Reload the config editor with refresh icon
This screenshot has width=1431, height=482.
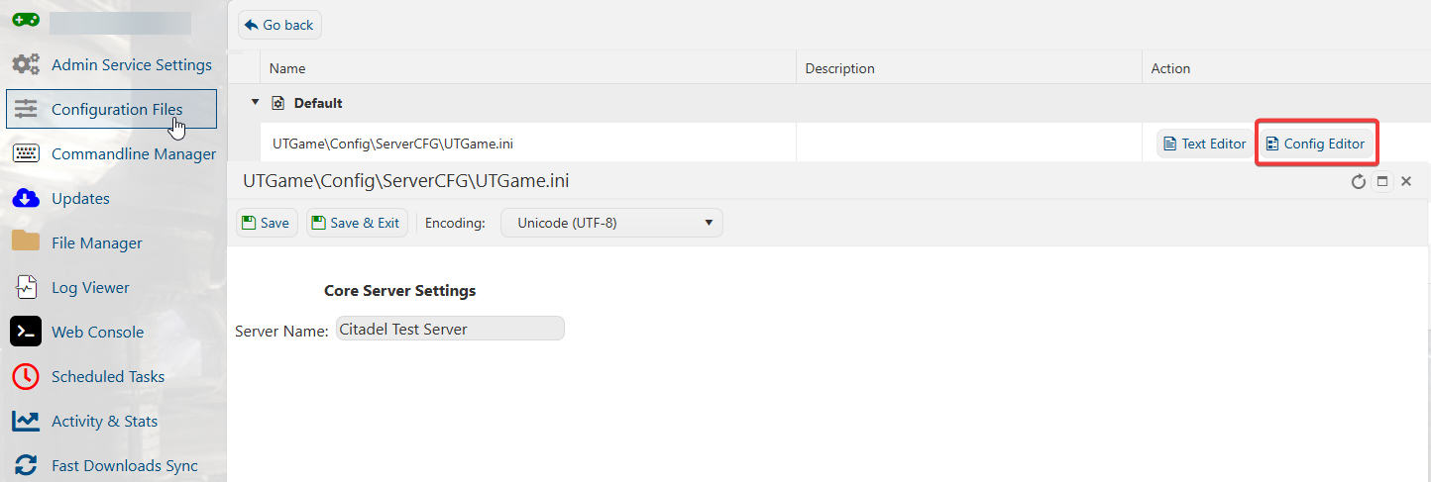(1359, 182)
